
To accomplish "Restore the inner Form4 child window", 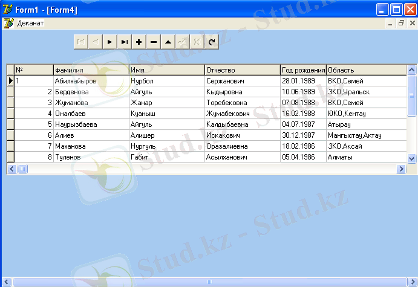I will (x=402, y=24).
